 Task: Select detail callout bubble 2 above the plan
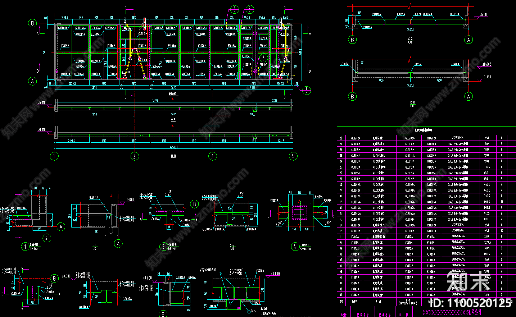click(x=250, y=9)
